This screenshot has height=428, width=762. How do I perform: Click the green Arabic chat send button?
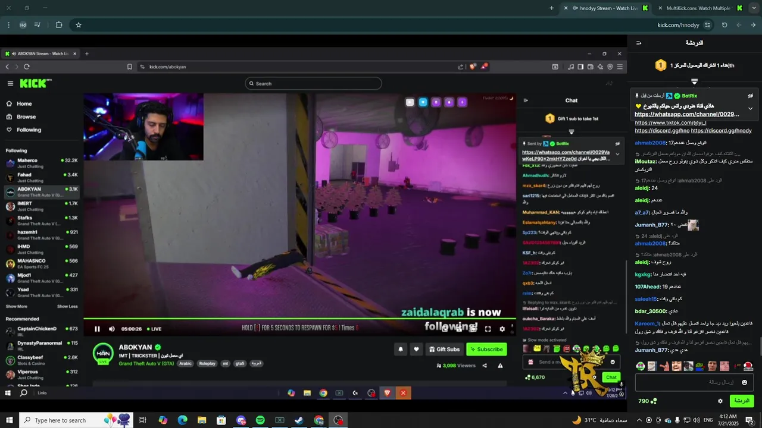point(741,401)
